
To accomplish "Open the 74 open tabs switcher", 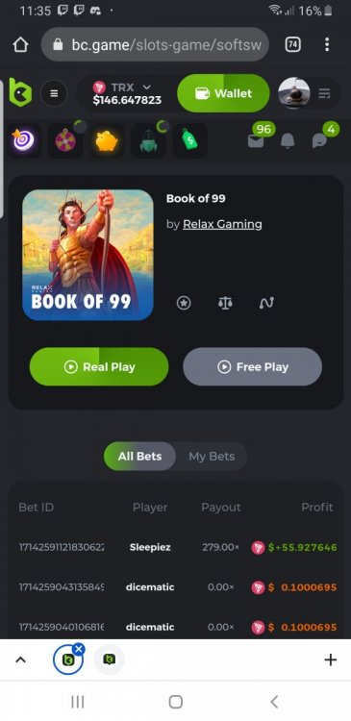I will point(292,44).
